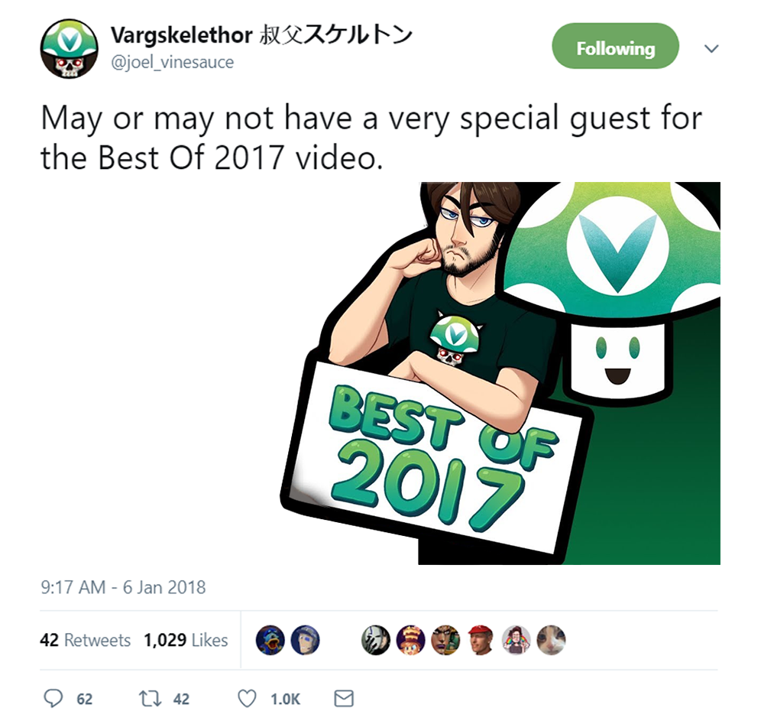Expand the tweet options chevron
The image size is (761, 724).
click(711, 49)
